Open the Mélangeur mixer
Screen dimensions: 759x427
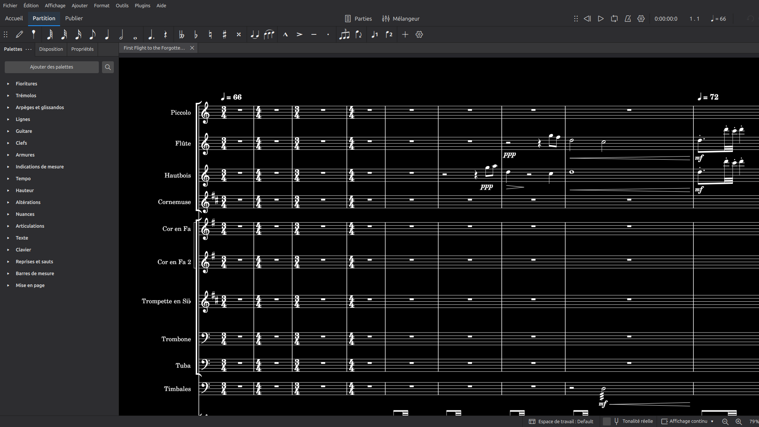point(400,19)
